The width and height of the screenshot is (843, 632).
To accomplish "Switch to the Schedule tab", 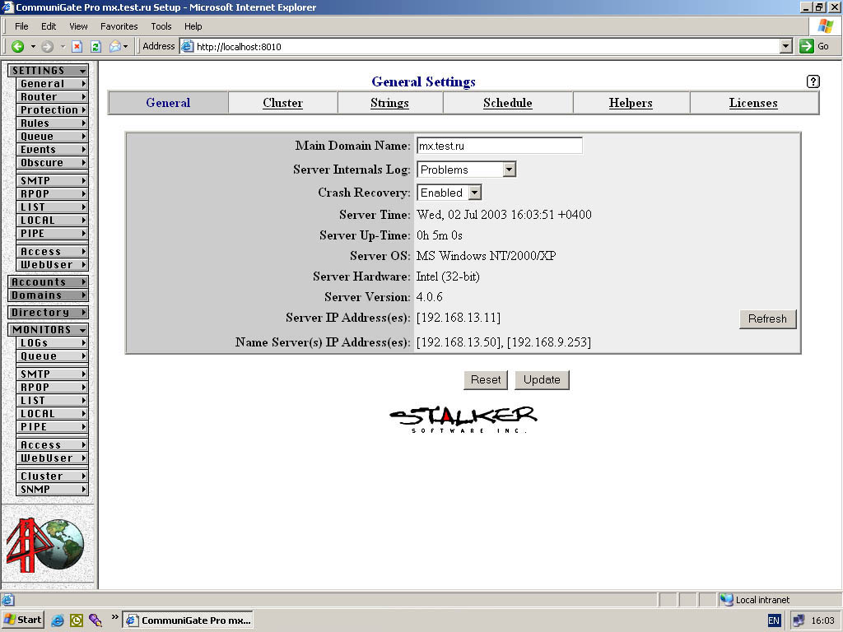I will [507, 103].
